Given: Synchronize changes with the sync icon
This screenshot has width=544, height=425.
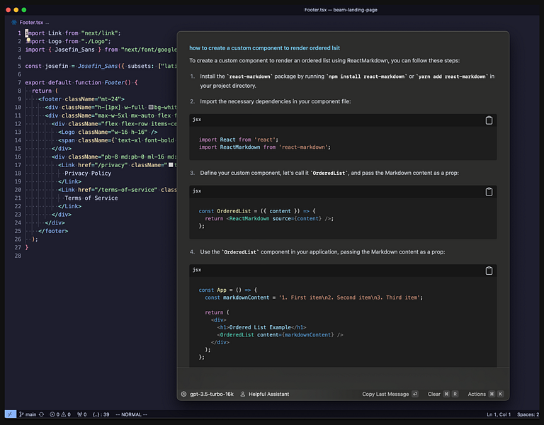Looking at the screenshot, I should tap(41, 414).
